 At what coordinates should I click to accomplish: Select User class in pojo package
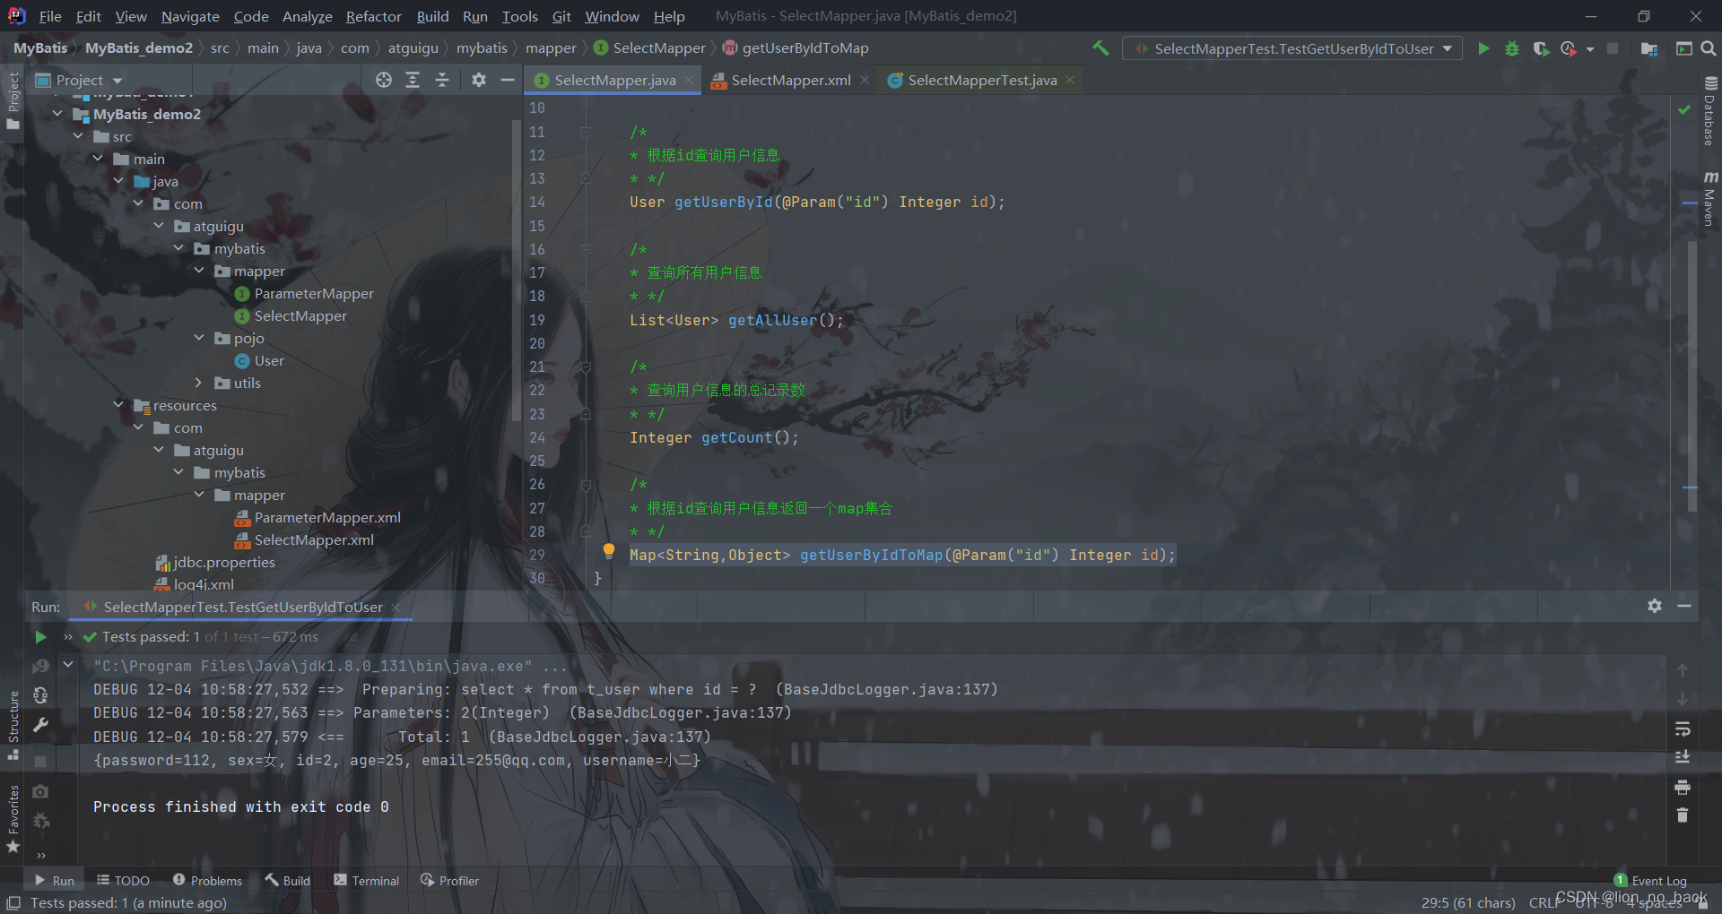click(259, 360)
